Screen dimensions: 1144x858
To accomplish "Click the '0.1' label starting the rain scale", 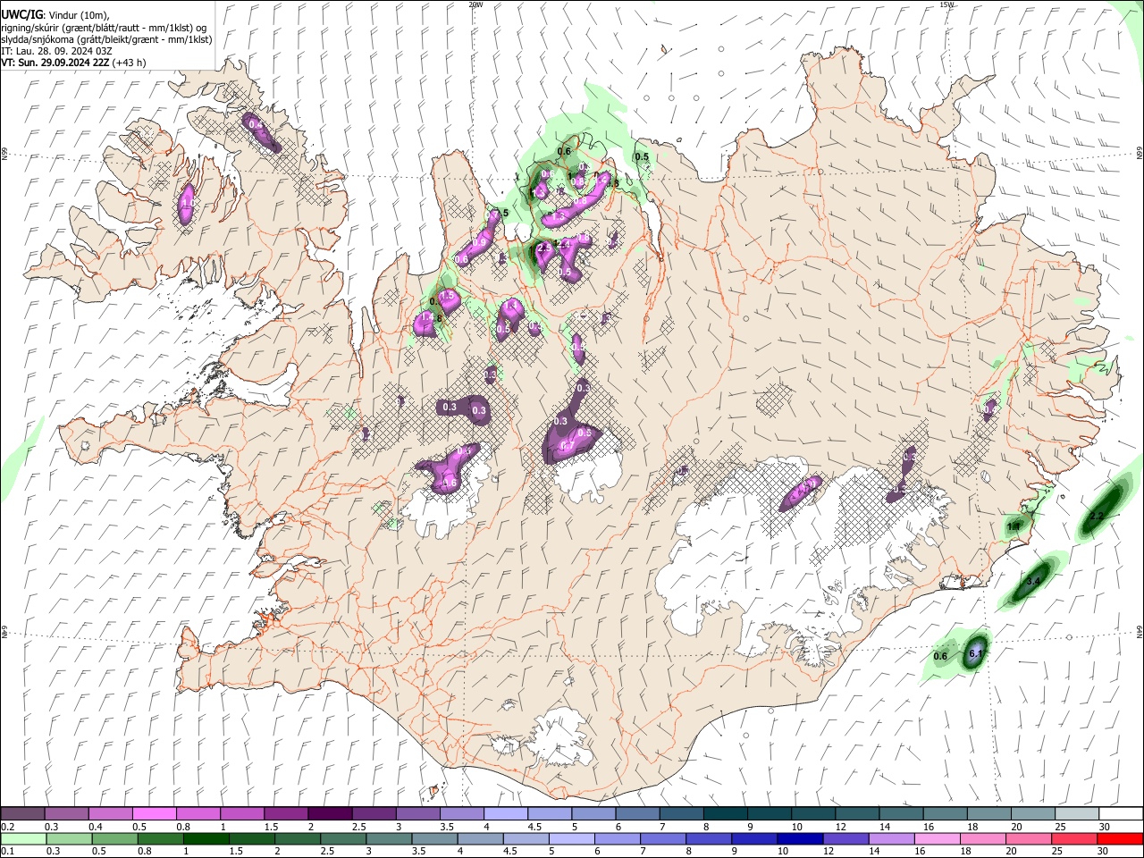I will point(7,852).
